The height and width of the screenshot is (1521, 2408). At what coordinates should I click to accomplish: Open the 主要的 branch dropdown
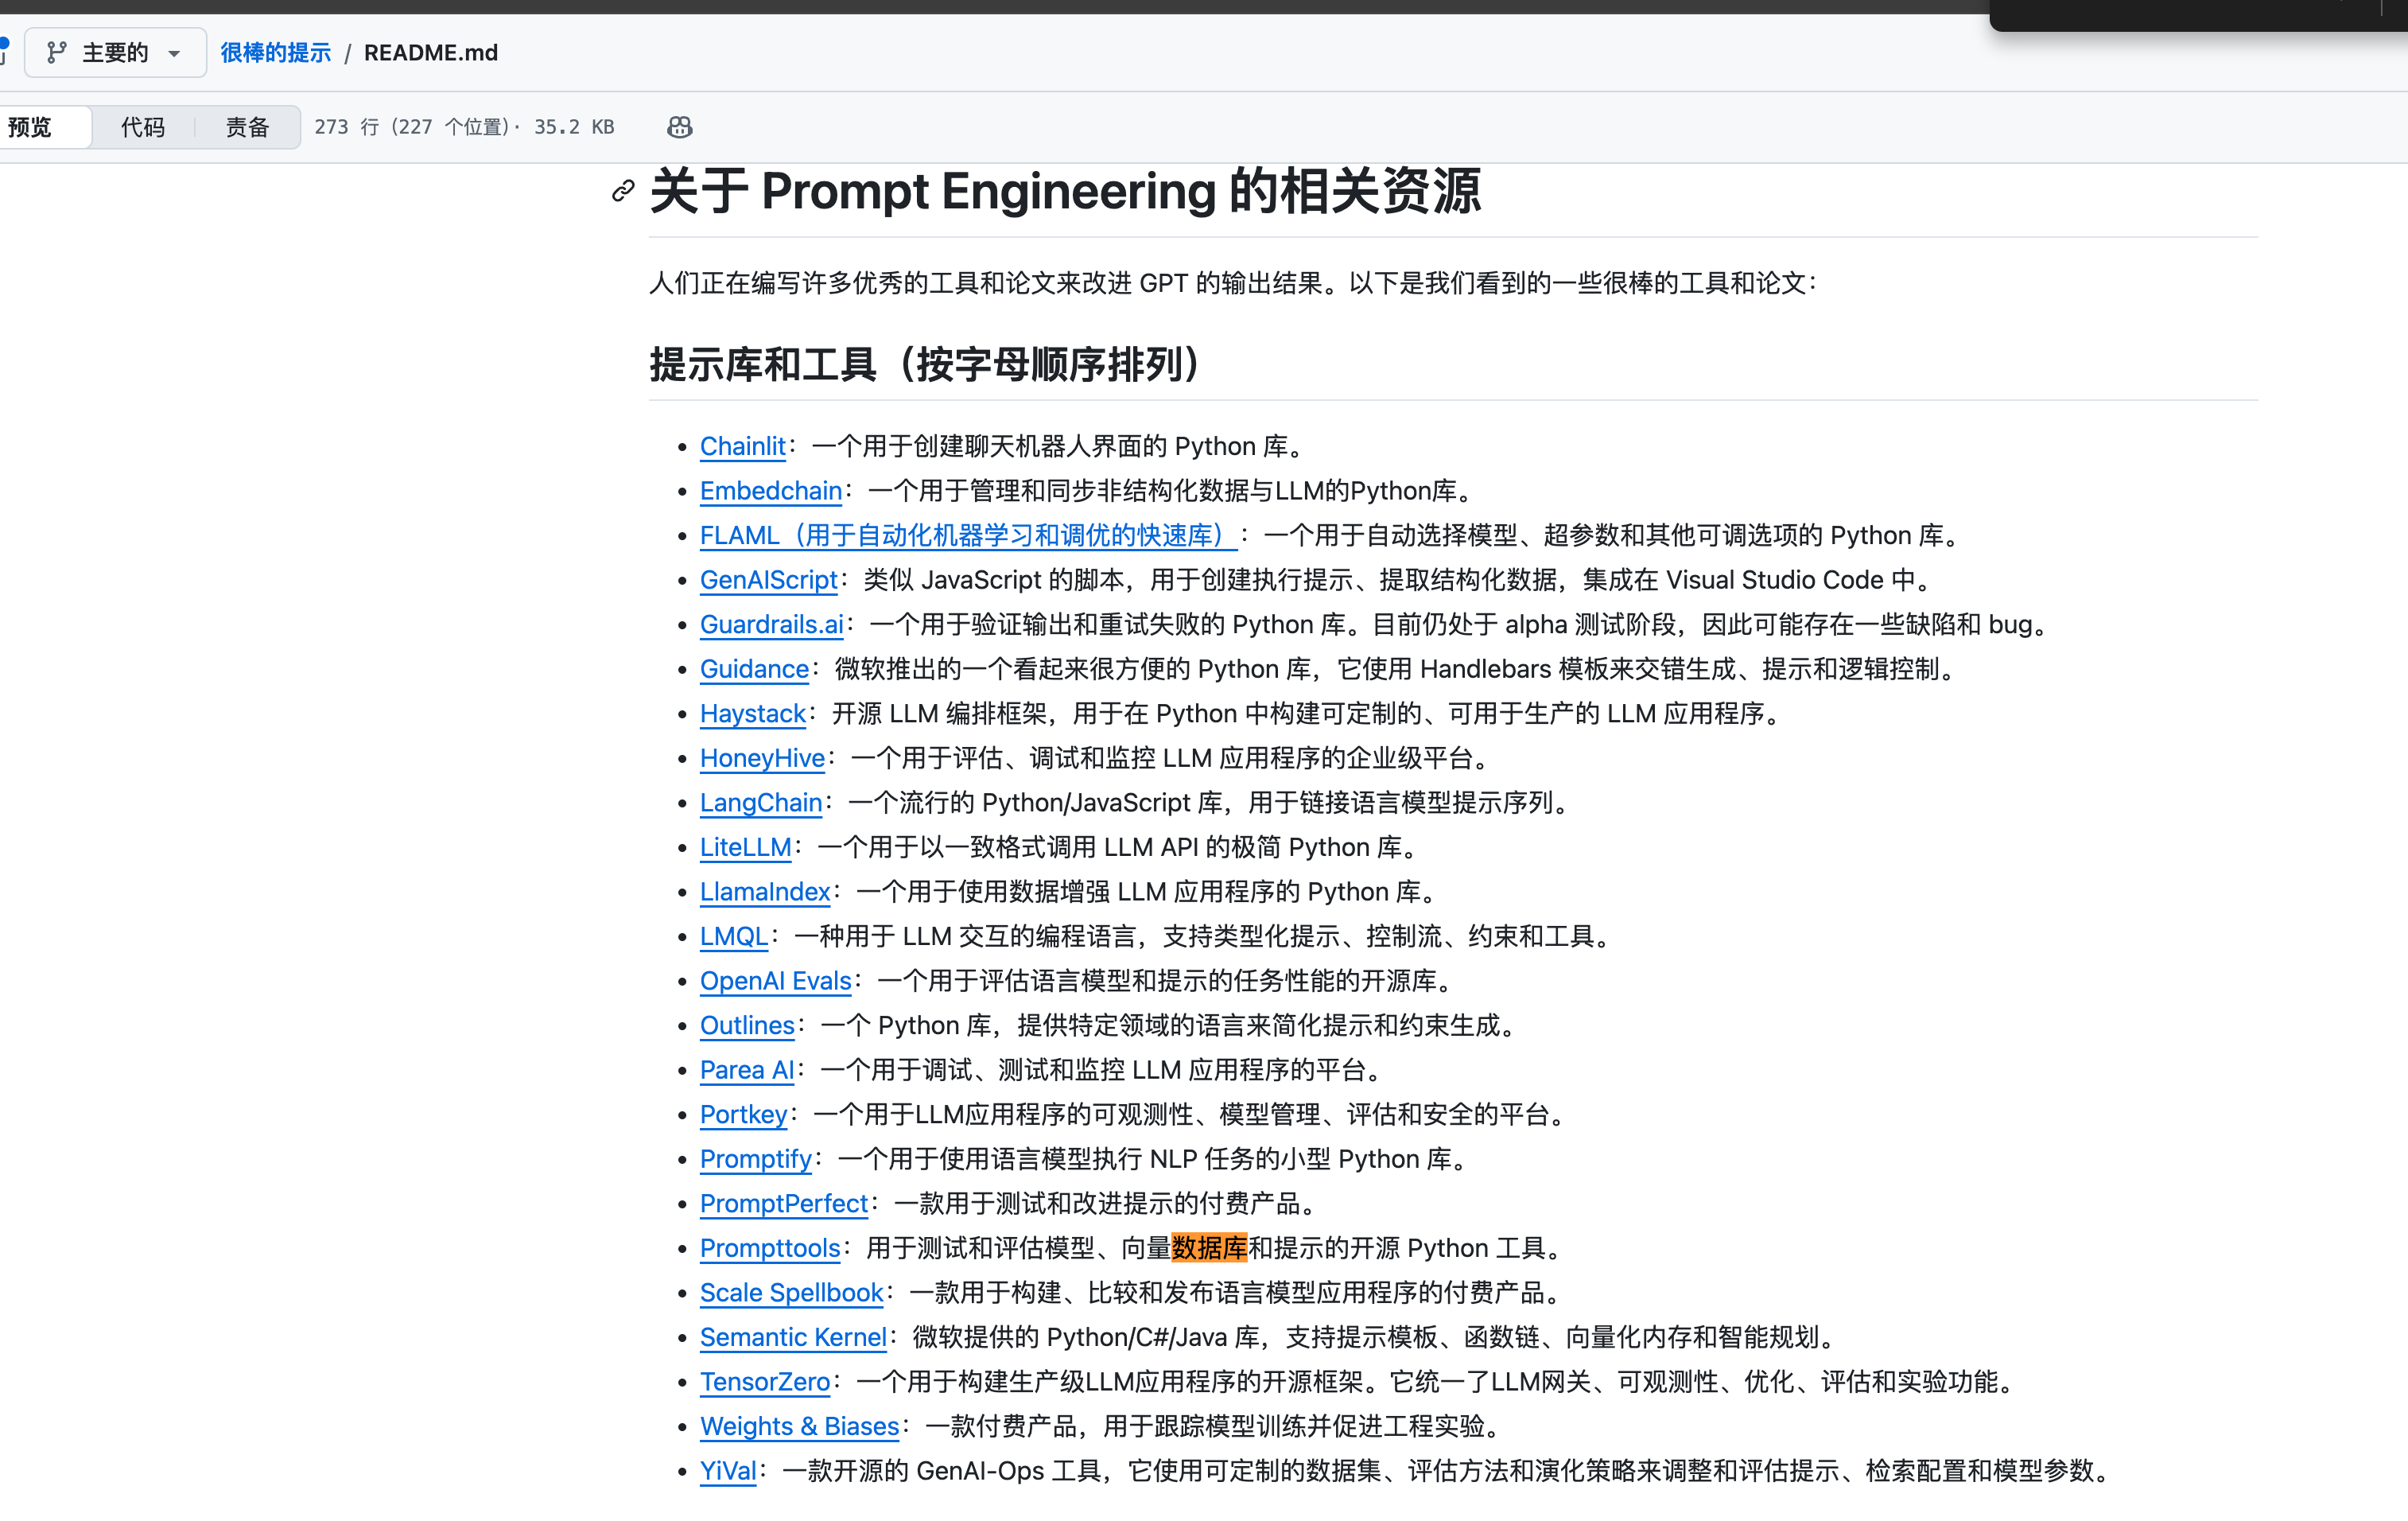[x=115, y=52]
